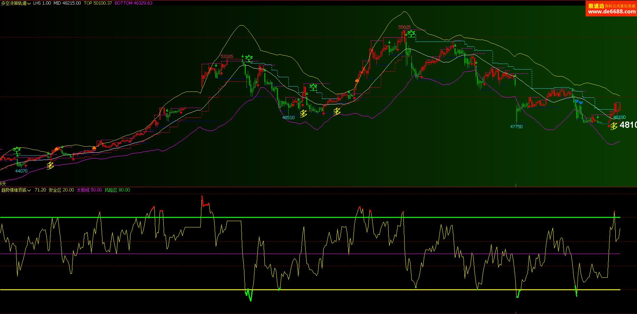The width and height of the screenshot is (637, 314).
Task: Click the yellow 多 signal below 48100
Action: [614, 126]
